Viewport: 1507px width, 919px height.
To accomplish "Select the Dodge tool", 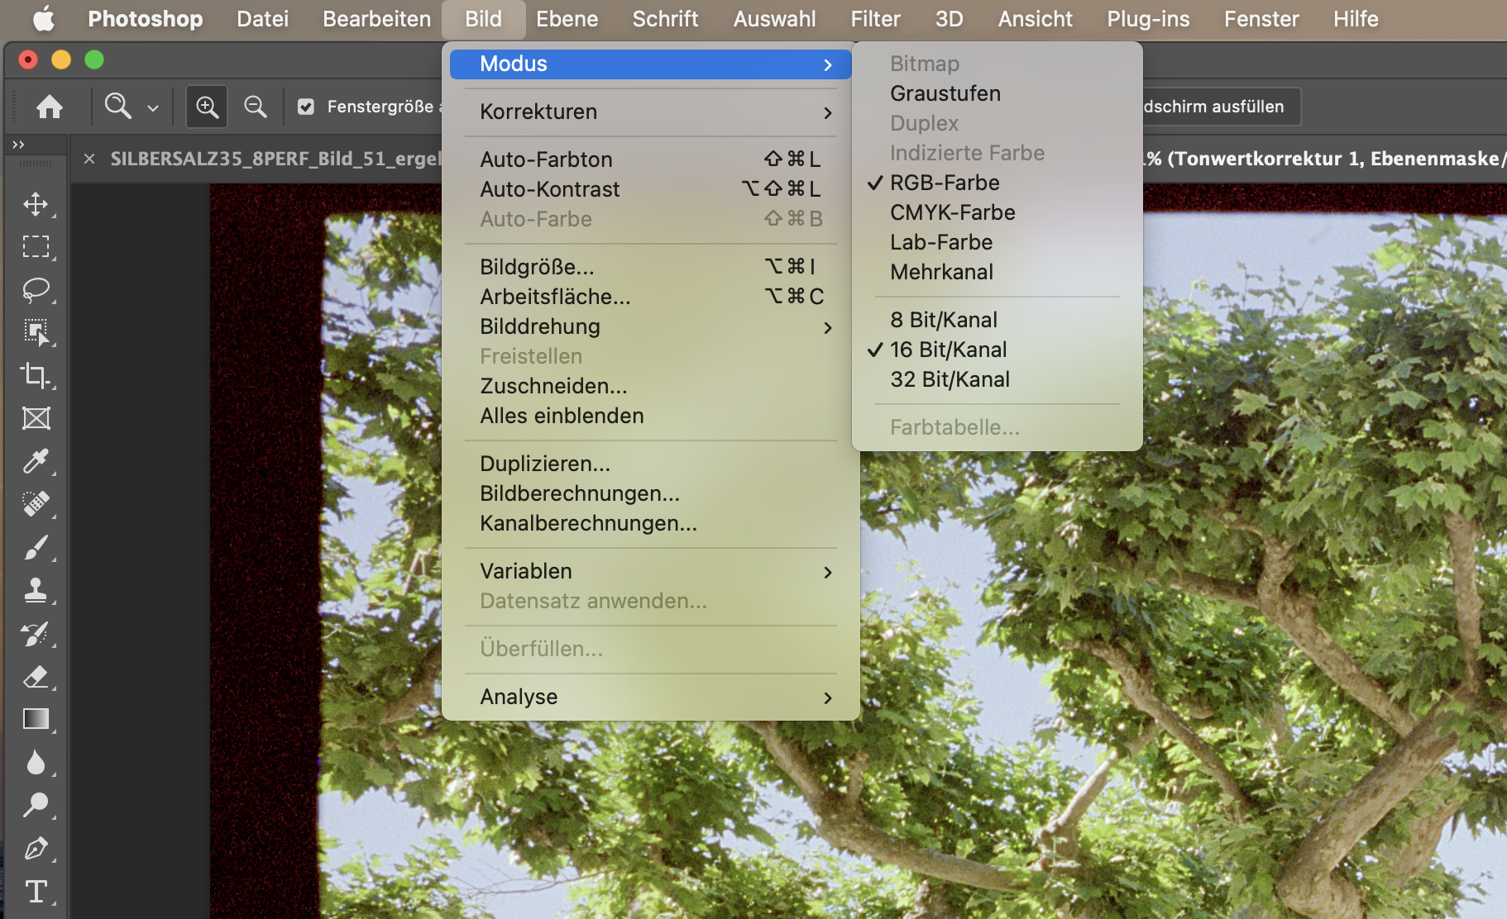I will [x=36, y=805].
